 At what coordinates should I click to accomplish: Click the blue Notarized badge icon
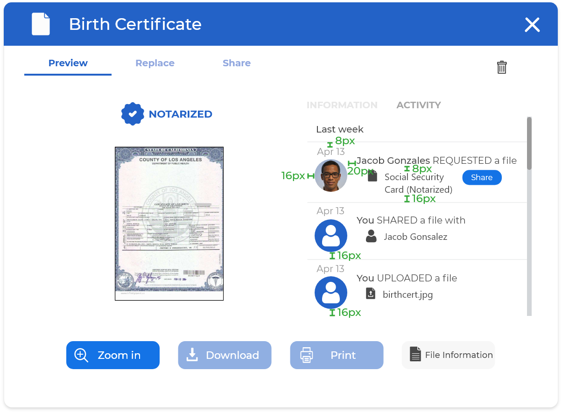[x=133, y=114]
